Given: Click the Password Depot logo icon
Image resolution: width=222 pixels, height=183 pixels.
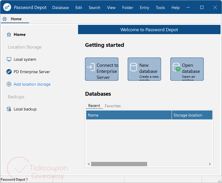Looking at the screenshot, I should point(7,7).
